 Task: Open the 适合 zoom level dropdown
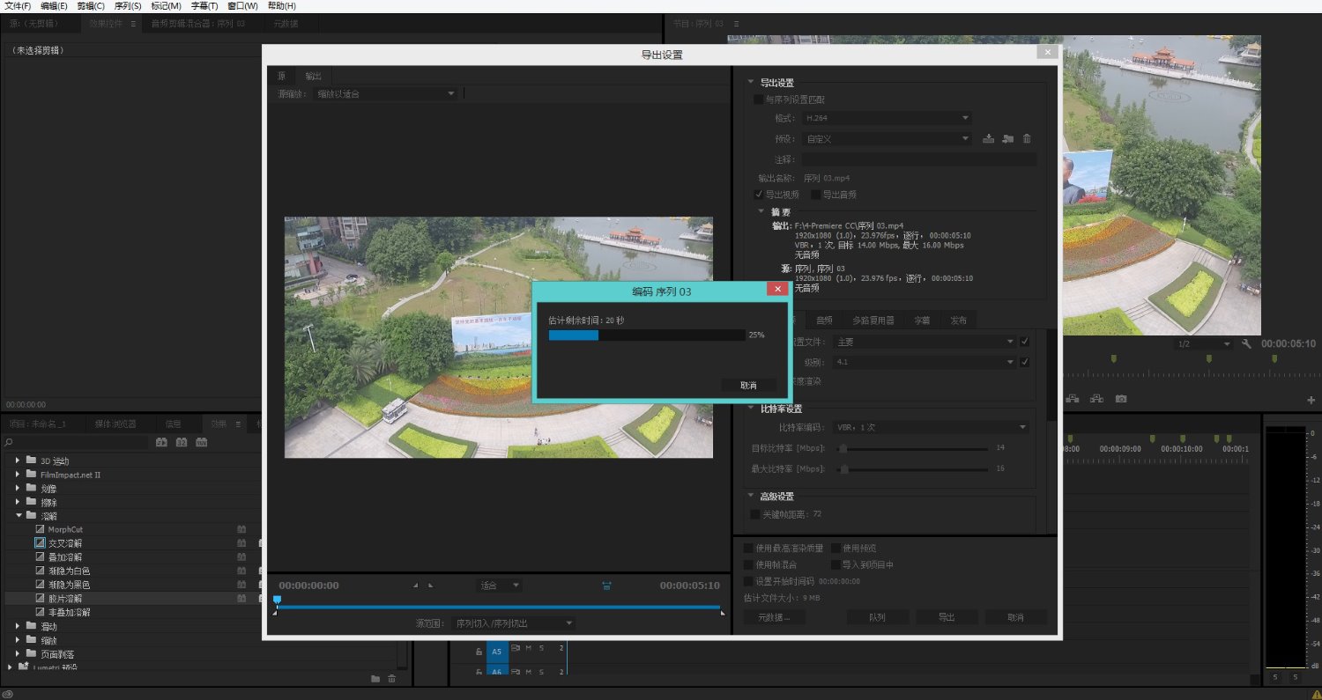[498, 586]
